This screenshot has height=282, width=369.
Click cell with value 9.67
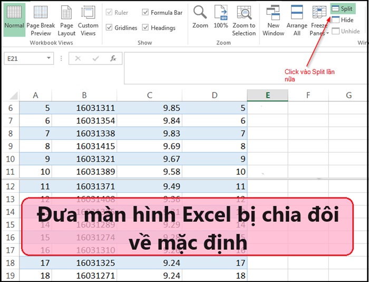point(149,159)
